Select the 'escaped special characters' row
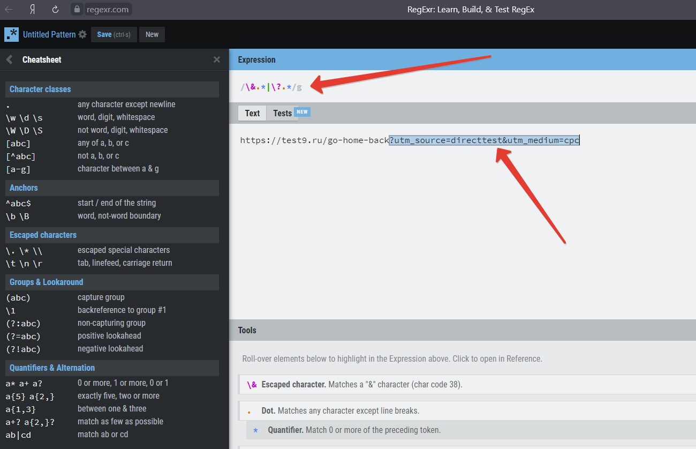The width and height of the screenshot is (696, 449). (112, 250)
